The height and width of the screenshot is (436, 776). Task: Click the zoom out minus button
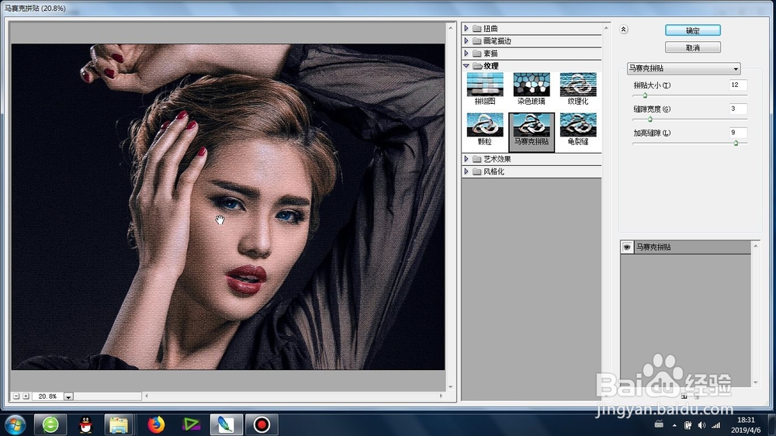16,396
